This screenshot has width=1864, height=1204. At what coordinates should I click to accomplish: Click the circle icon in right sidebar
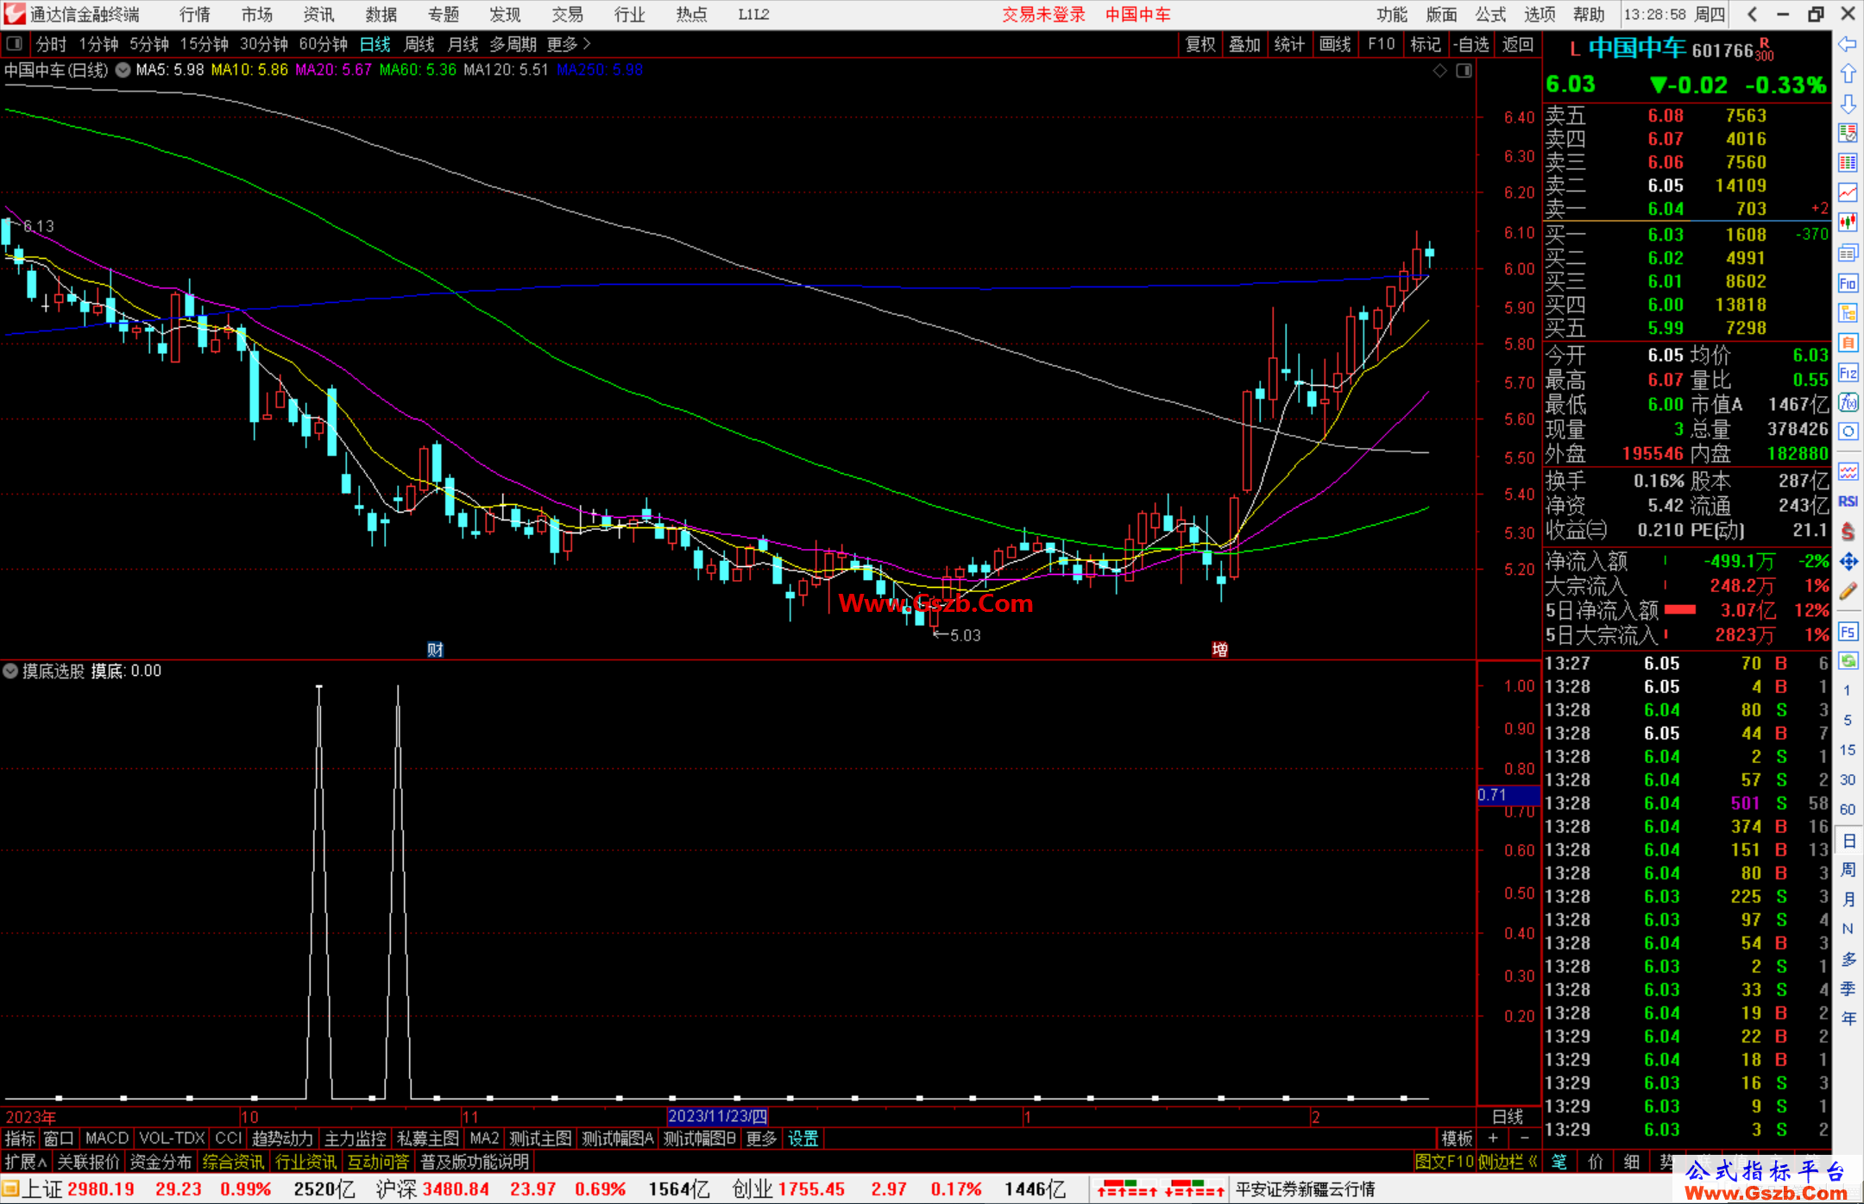tap(1848, 432)
